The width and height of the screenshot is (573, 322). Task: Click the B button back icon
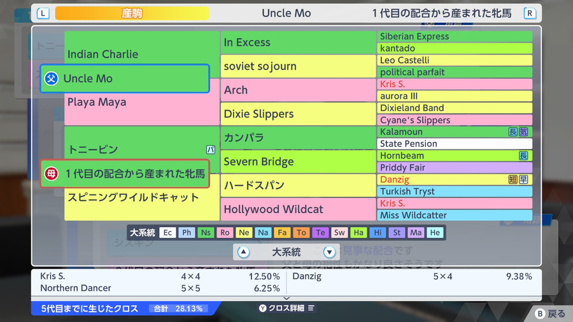pyautogui.click(x=540, y=314)
